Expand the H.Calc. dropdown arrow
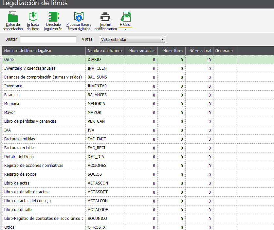 coord(125,30)
